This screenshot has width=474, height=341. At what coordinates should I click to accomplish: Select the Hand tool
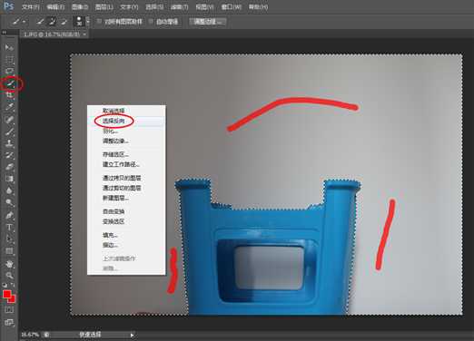pos(9,264)
